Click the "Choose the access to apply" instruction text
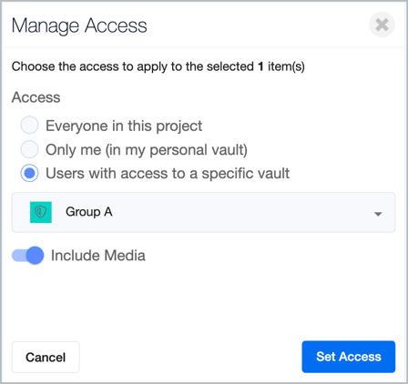The height and width of the screenshot is (384, 408). (x=158, y=66)
